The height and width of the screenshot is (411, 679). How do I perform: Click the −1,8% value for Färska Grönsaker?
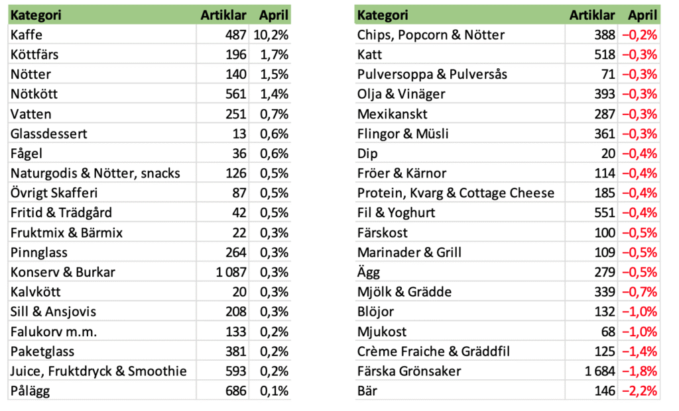tap(639, 371)
